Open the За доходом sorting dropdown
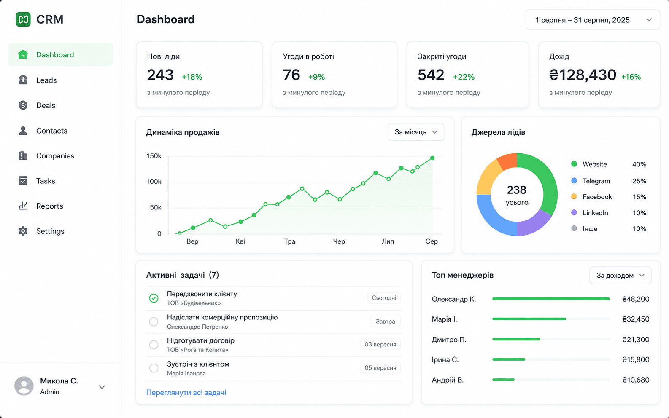The image size is (669, 418). (x=620, y=275)
